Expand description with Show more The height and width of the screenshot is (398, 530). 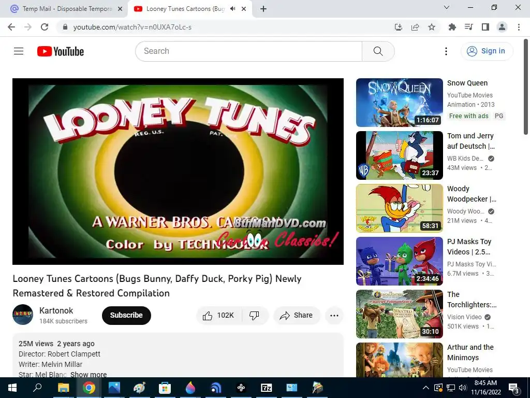point(89,374)
